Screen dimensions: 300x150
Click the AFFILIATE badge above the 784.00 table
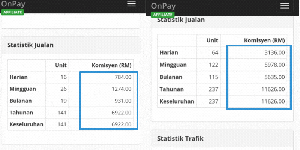[x=13, y=12]
